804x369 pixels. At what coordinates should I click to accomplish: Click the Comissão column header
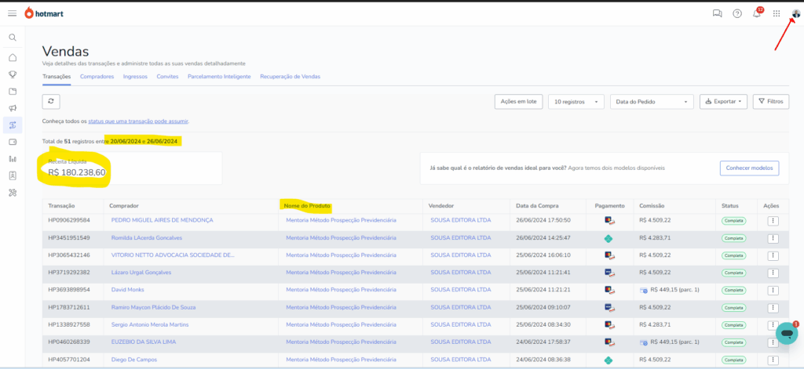652,206
